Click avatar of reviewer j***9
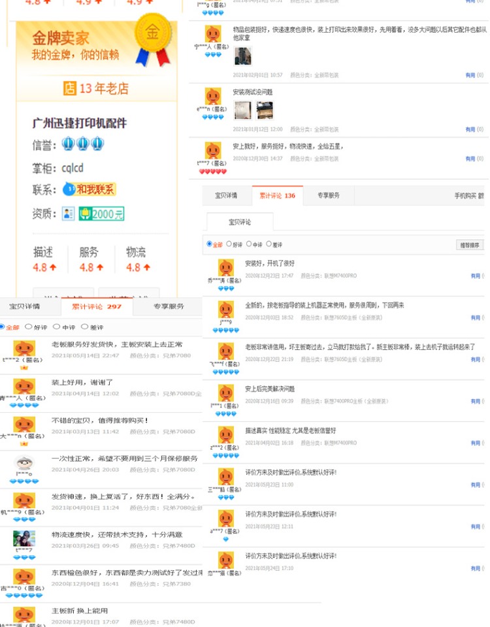Viewport: 490px width, 627px height. click(225, 310)
